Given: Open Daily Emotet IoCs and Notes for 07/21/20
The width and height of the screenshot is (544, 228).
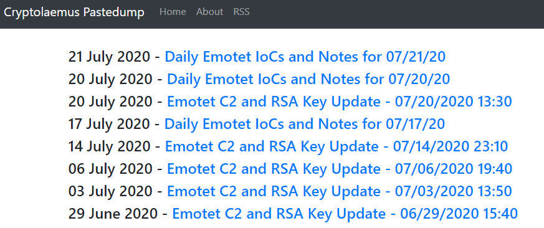Looking at the screenshot, I should (x=305, y=57).
